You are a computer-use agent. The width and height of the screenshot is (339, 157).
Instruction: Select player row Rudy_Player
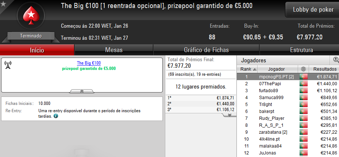pyautogui.click(x=288, y=118)
